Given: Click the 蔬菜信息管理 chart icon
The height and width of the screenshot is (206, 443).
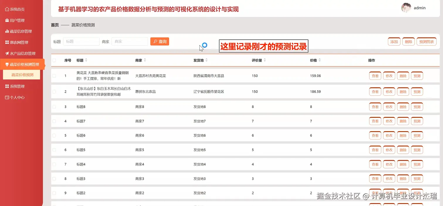Looking at the screenshot, I should pyautogui.click(x=6, y=31).
